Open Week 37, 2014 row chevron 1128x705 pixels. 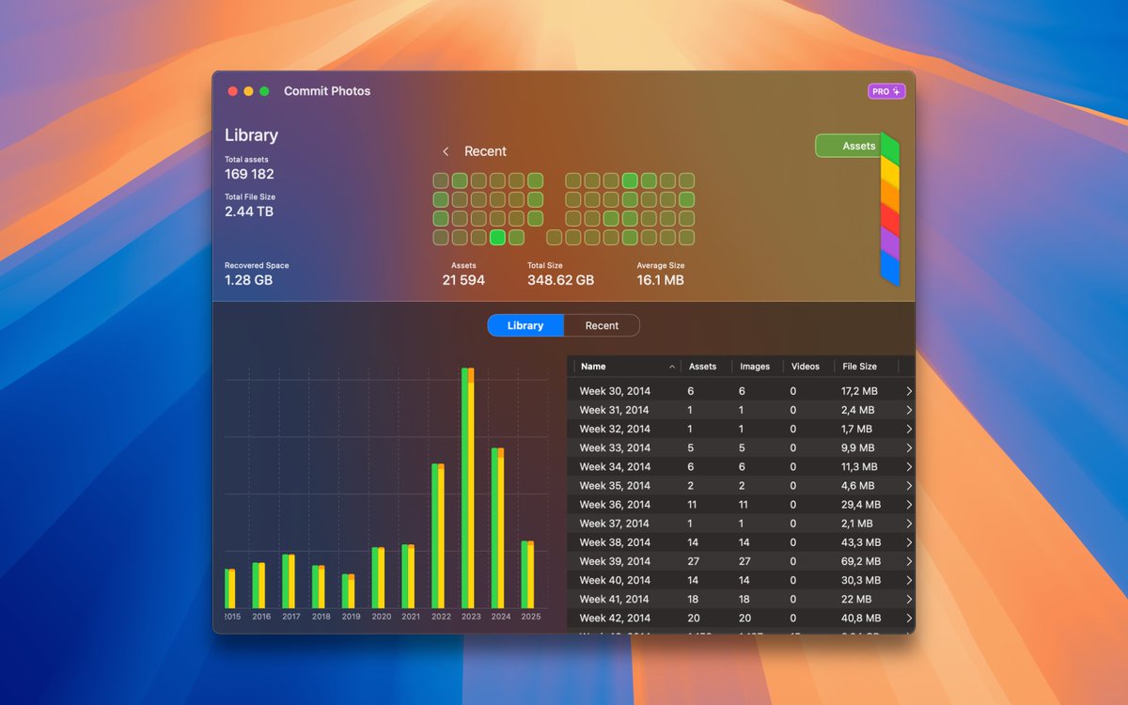click(x=909, y=524)
